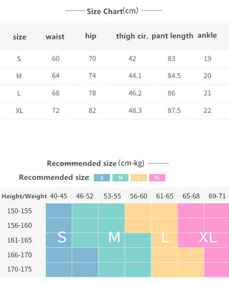Viewport: 229px width, 284px height.
Task: Click the ankle column header
Action: point(207,35)
